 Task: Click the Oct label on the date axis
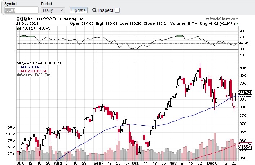pyautogui.click(x=135, y=163)
